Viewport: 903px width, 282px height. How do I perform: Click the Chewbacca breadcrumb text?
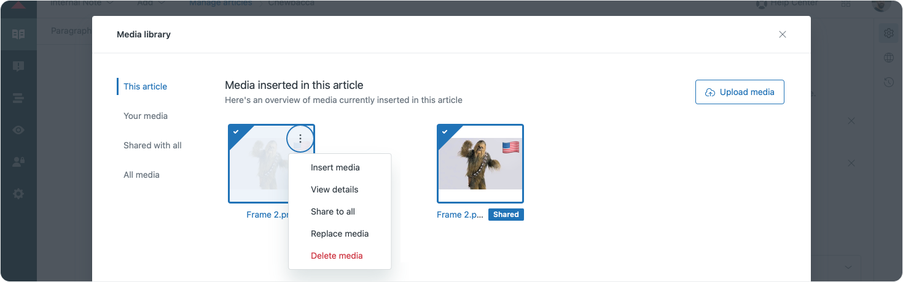coord(291,3)
